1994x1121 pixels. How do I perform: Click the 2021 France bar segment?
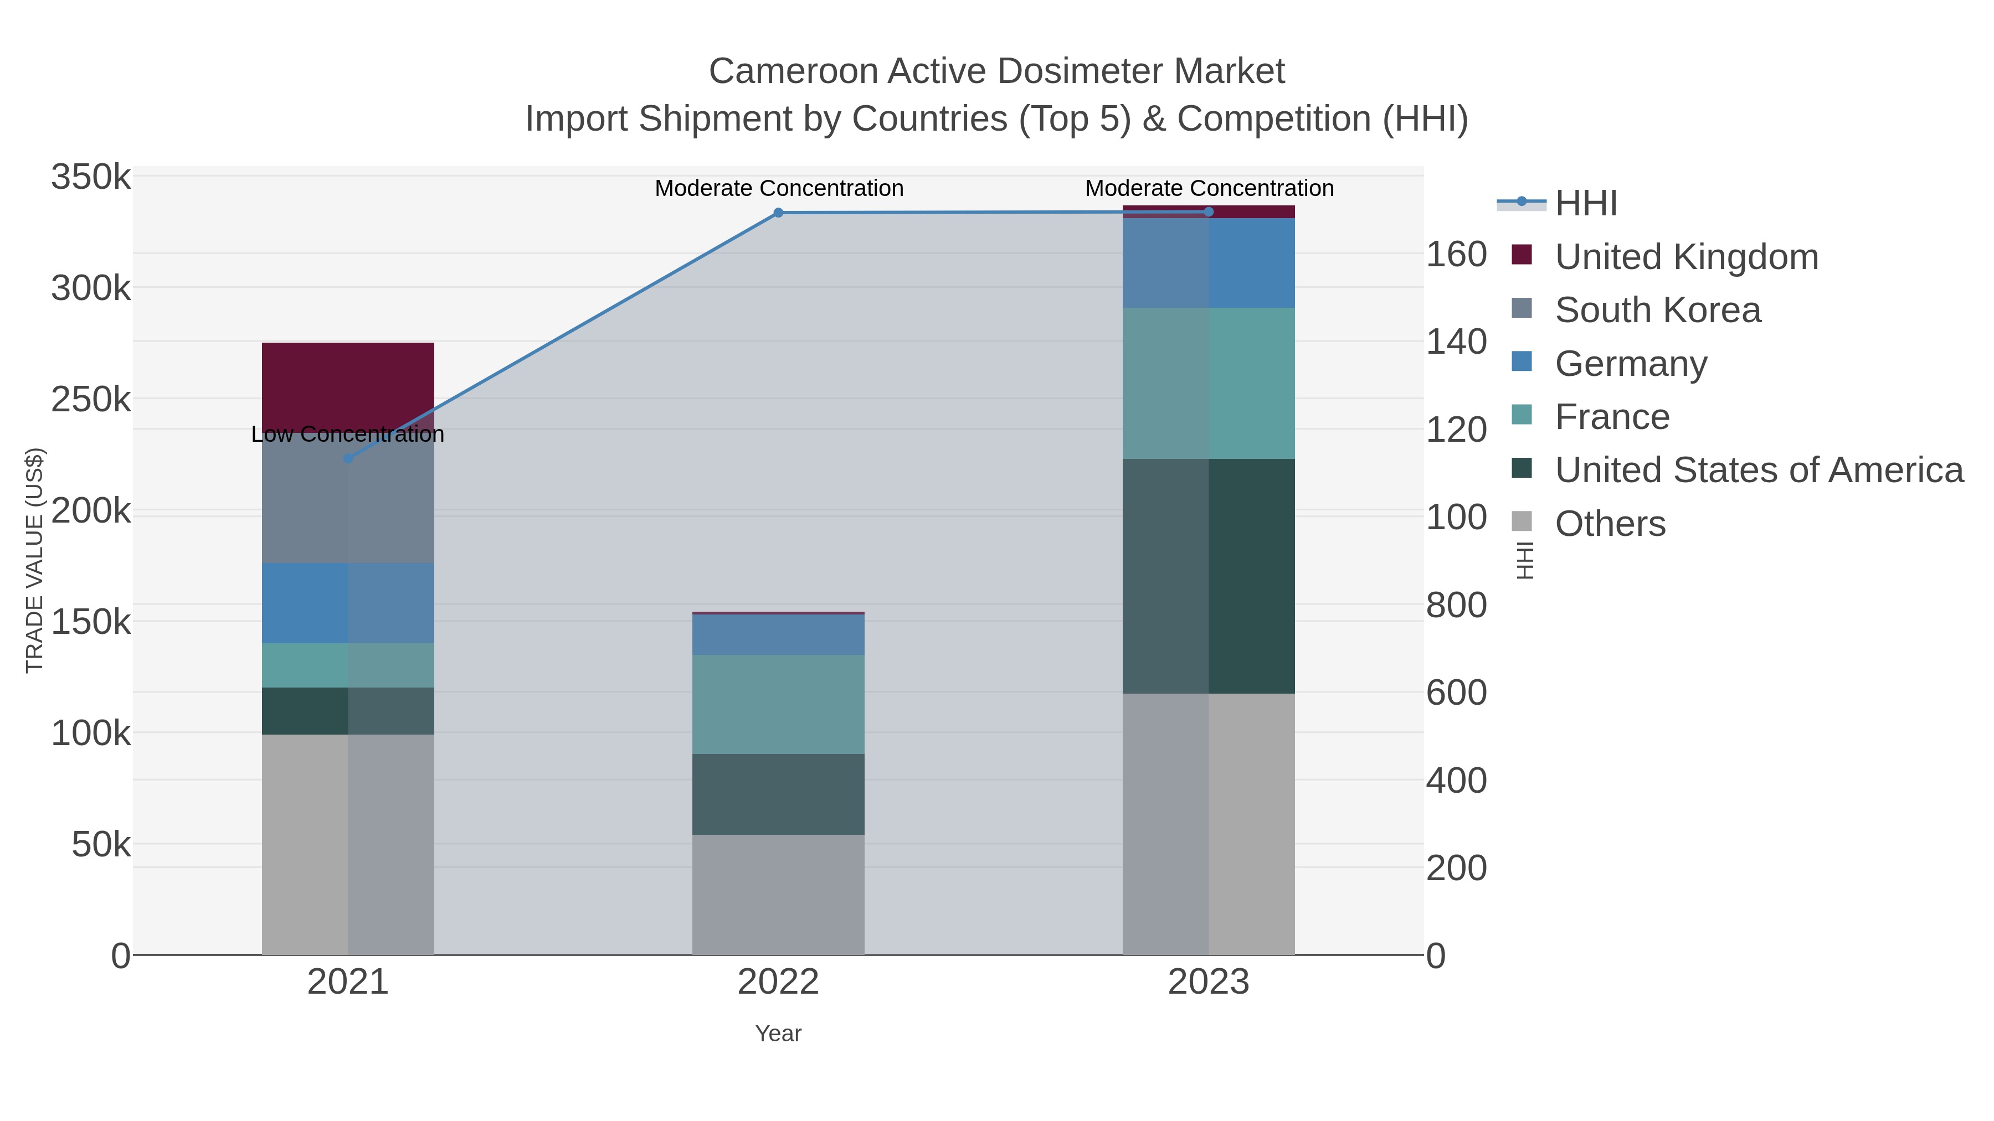pos(347,665)
